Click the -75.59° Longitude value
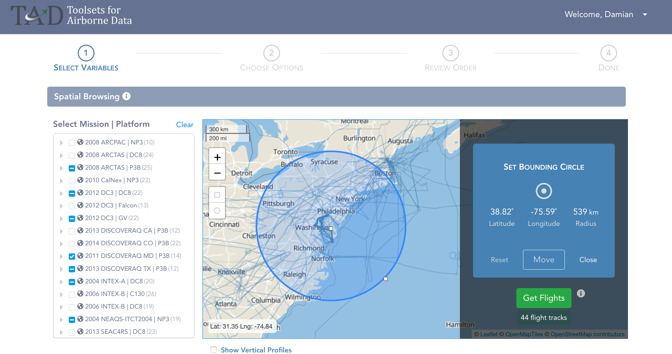This screenshot has width=672, height=354. click(544, 212)
